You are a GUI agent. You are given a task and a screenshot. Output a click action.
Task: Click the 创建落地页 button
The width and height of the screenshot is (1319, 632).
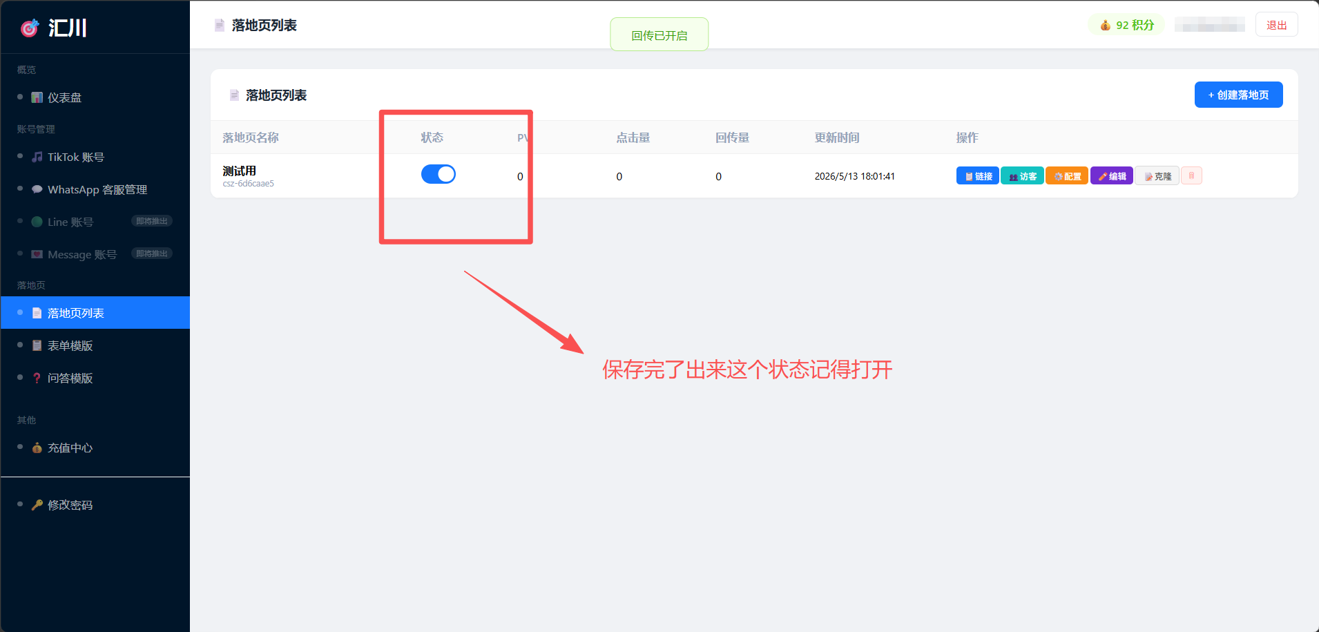click(1238, 95)
